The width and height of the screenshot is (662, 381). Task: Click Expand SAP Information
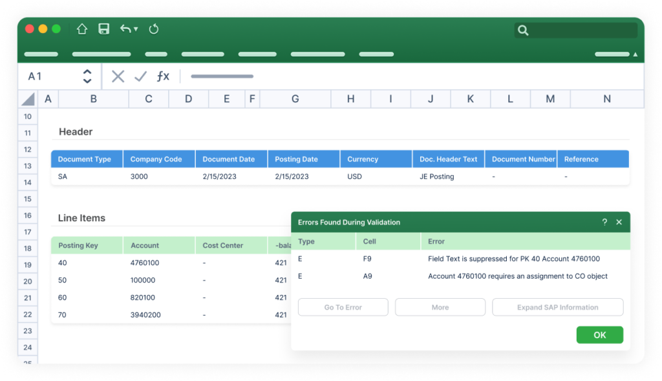coord(557,307)
